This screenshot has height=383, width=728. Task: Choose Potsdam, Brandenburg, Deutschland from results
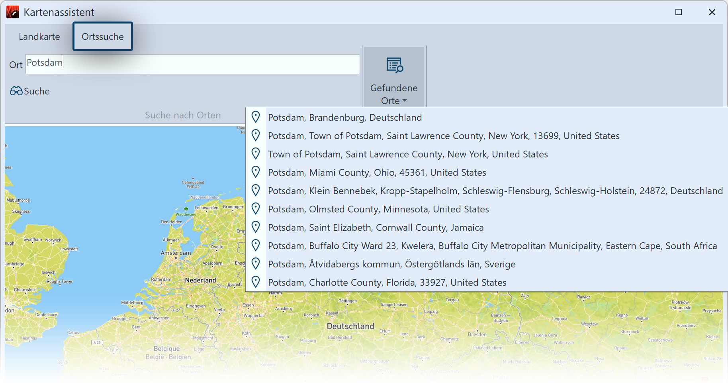(345, 118)
